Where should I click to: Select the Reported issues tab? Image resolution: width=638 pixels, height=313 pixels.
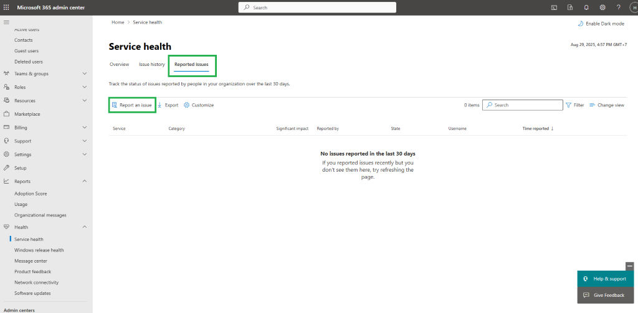pos(191,64)
